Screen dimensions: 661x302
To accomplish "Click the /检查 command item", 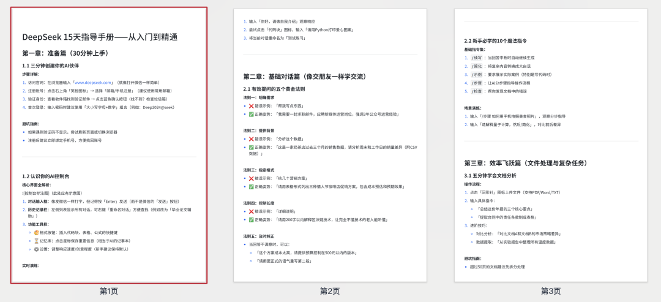I will click(495, 91).
